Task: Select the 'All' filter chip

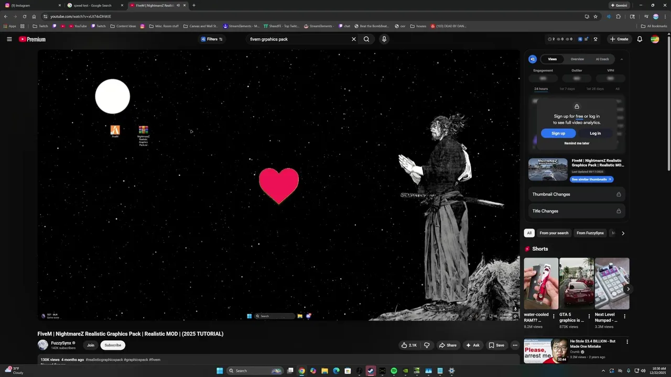Action: pyautogui.click(x=529, y=233)
